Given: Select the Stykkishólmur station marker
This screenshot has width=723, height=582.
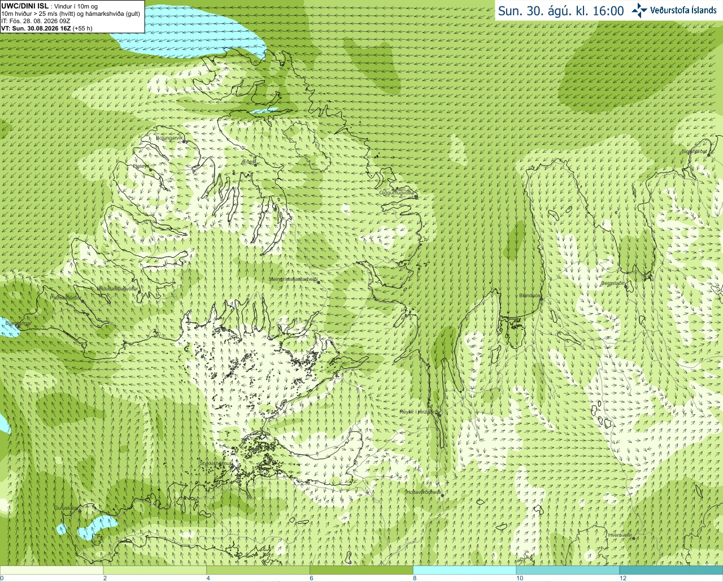Looking at the screenshot, I should click(x=232, y=463).
